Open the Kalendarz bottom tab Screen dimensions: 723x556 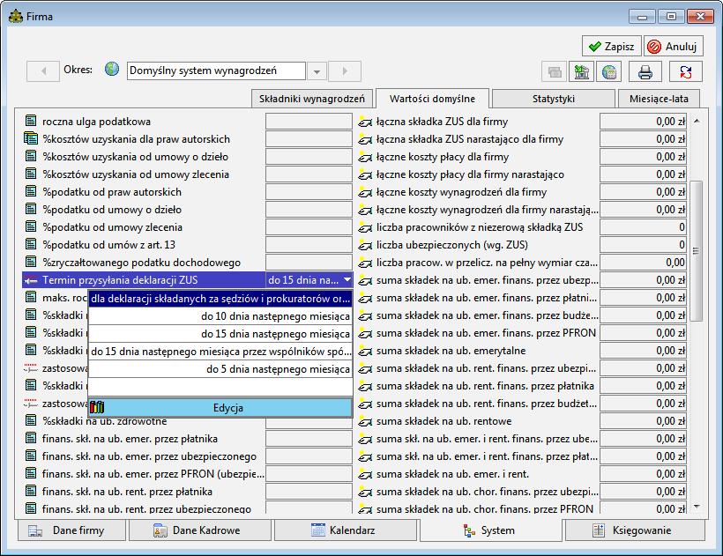[x=346, y=530]
